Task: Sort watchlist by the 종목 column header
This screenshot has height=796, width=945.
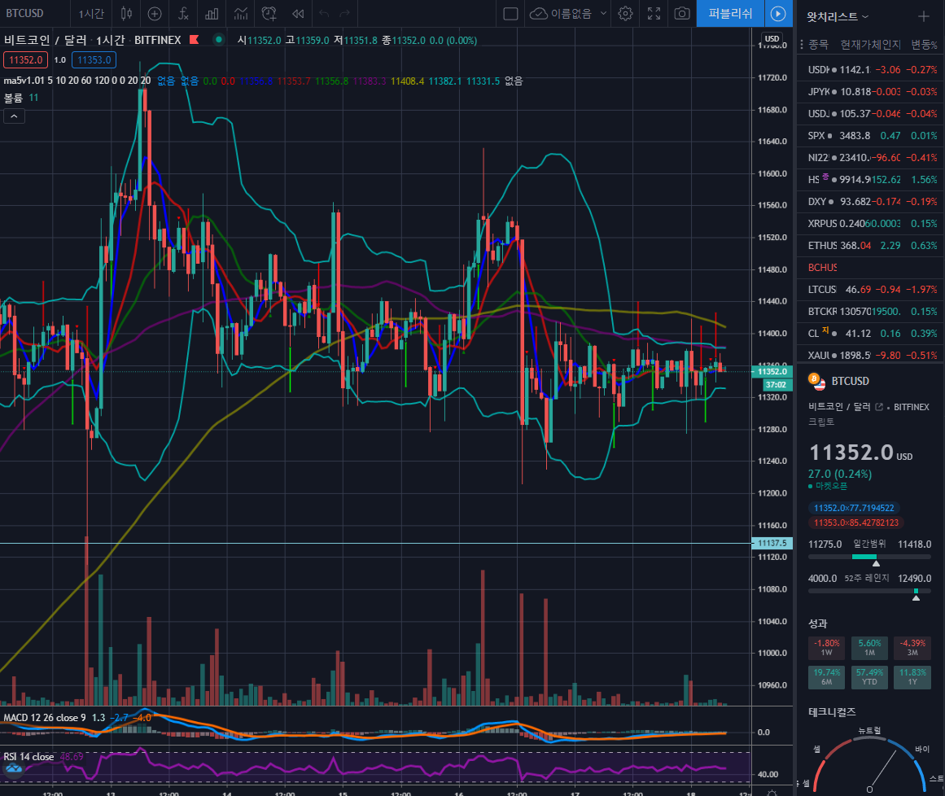Action: pyautogui.click(x=818, y=45)
